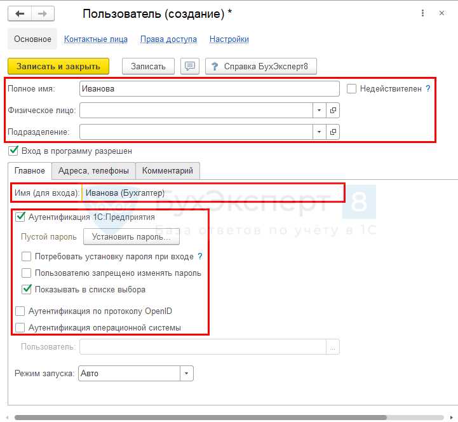Switch to the Основное section
This screenshot has height=422, width=458.
[x=32, y=39]
